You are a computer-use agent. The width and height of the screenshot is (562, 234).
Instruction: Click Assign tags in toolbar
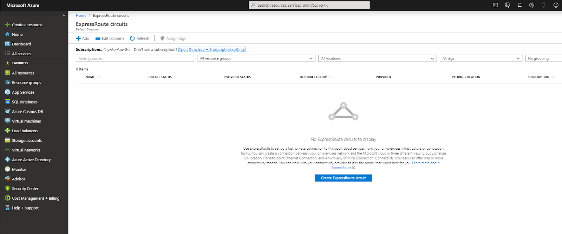(x=173, y=38)
